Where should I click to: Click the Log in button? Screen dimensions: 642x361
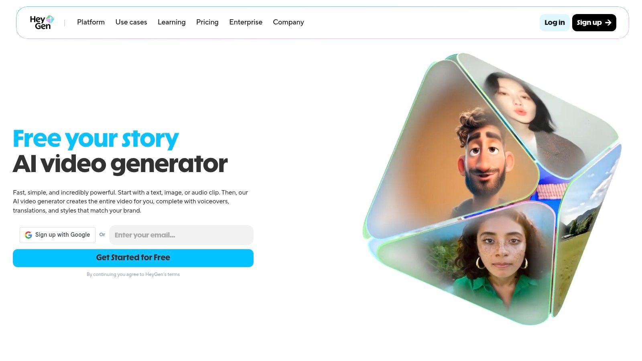pyautogui.click(x=555, y=22)
